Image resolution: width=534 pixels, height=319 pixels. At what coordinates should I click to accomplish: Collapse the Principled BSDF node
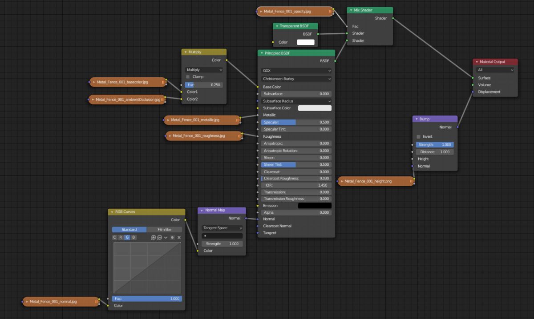[x=262, y=53]
